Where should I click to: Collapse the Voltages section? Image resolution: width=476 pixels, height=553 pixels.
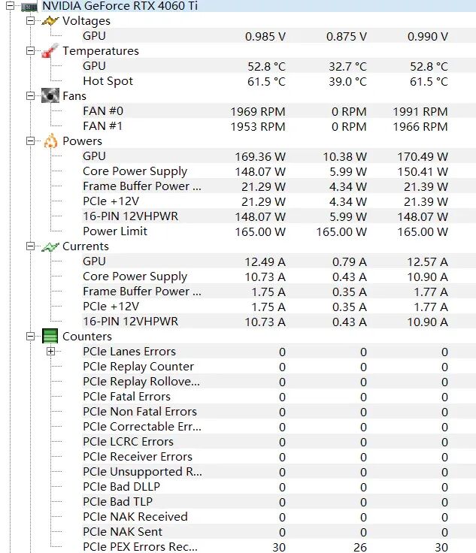point(30,21)
